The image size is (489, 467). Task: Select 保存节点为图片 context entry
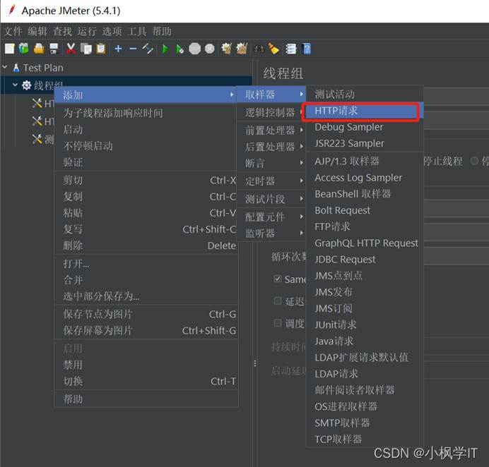pos(146,314)
